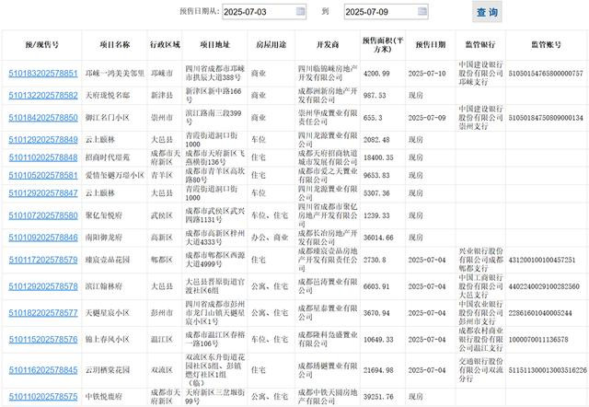589x407 pixels.
Task: Open presale number 510182202578577
Action: pyautogui.click(x=43, y=313)
